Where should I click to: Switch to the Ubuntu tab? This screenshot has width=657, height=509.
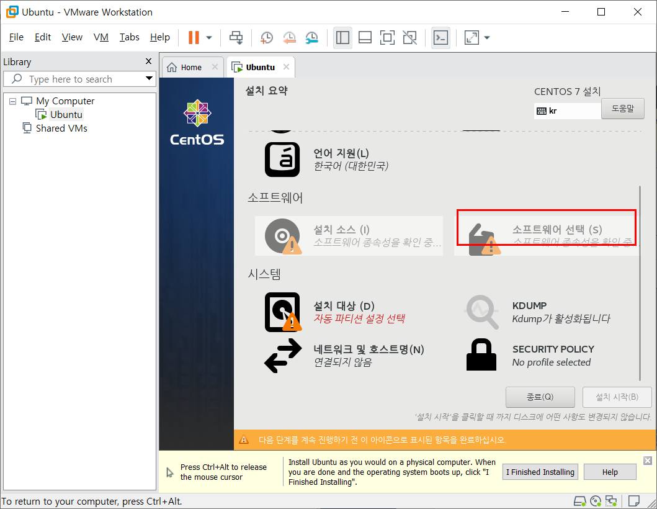click(260, 67)
